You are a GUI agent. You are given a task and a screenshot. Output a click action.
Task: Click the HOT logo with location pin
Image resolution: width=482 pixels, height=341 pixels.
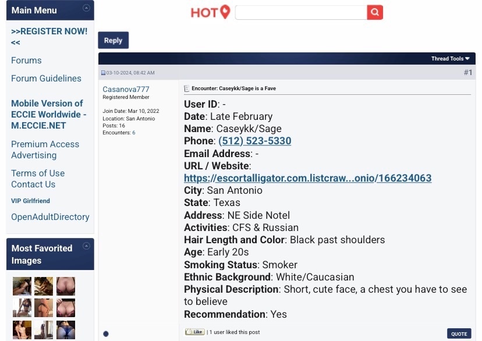pos(210,12)
